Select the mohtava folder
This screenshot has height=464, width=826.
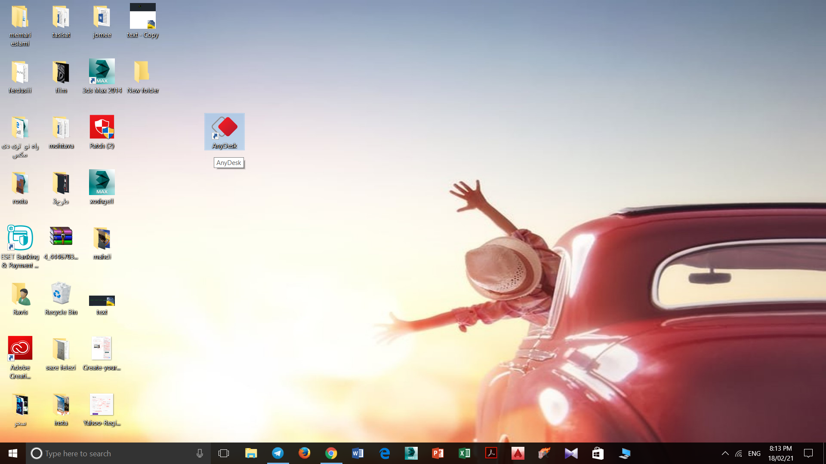(x=61, y=132)
